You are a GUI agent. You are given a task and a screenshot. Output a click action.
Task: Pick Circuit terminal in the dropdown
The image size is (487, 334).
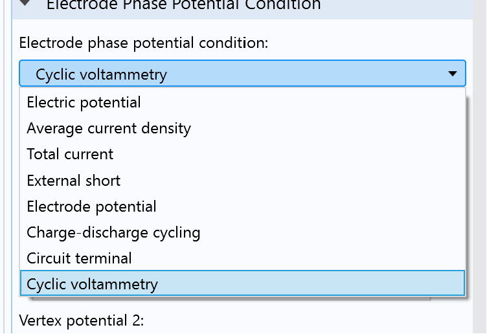coord(79,258)
